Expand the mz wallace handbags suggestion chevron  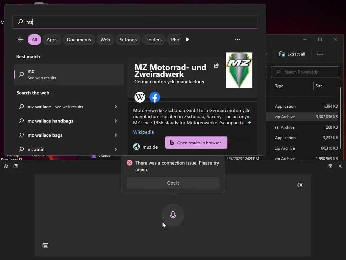tap(116, 121)
